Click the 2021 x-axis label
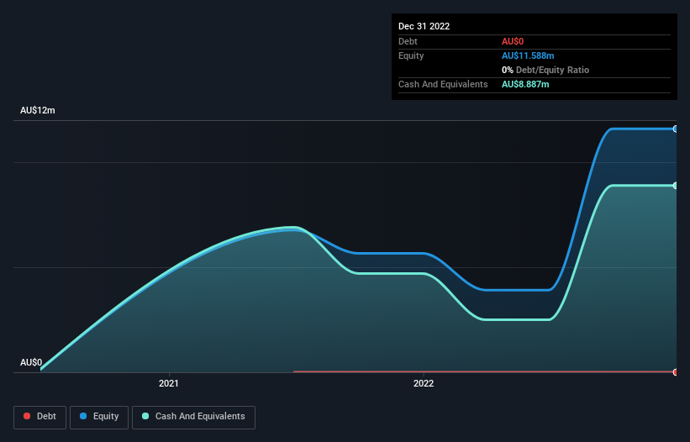690x442 pixels. coord(169,383)
